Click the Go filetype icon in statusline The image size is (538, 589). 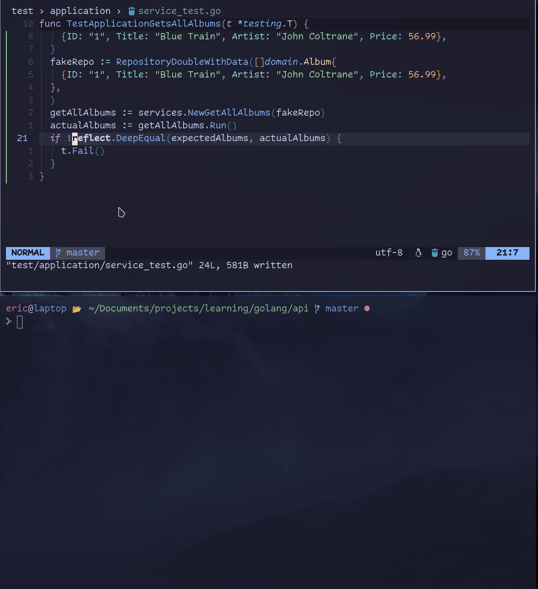435,253
